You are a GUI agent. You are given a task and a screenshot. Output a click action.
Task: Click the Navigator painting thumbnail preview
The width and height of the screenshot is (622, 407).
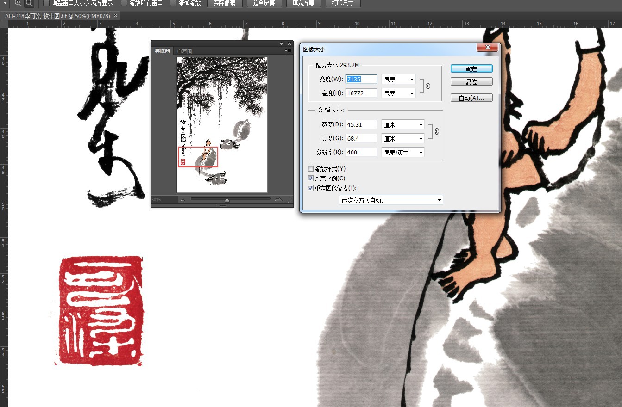pos(222,125)
